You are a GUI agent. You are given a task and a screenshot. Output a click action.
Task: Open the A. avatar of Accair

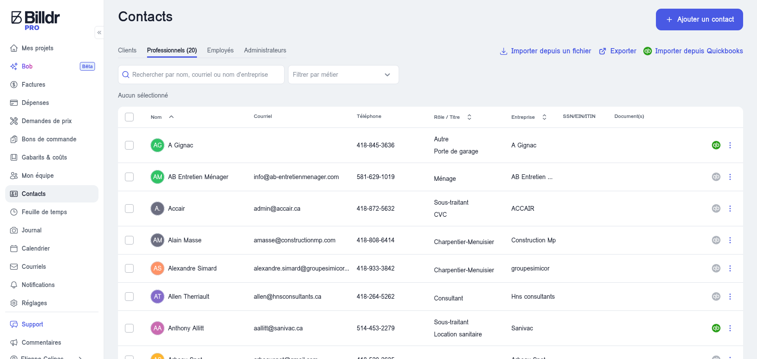click(x=157, y=209)
